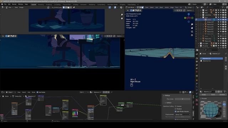
Task: Open Displacement Bump Only dropdown
Action: click(182, 114)
